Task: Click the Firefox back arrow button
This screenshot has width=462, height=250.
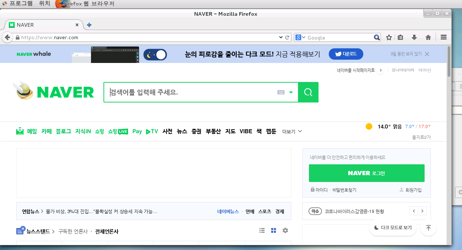Action: tap(7, 37)
